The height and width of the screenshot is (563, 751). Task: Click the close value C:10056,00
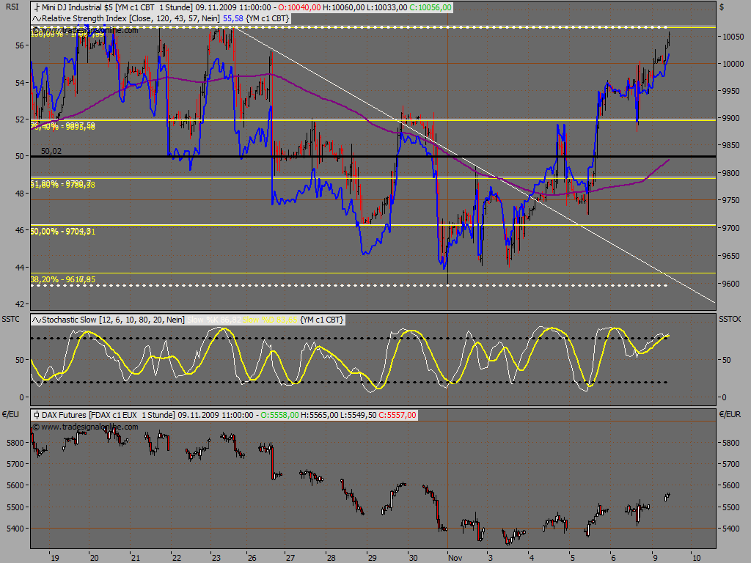[431, 7]
